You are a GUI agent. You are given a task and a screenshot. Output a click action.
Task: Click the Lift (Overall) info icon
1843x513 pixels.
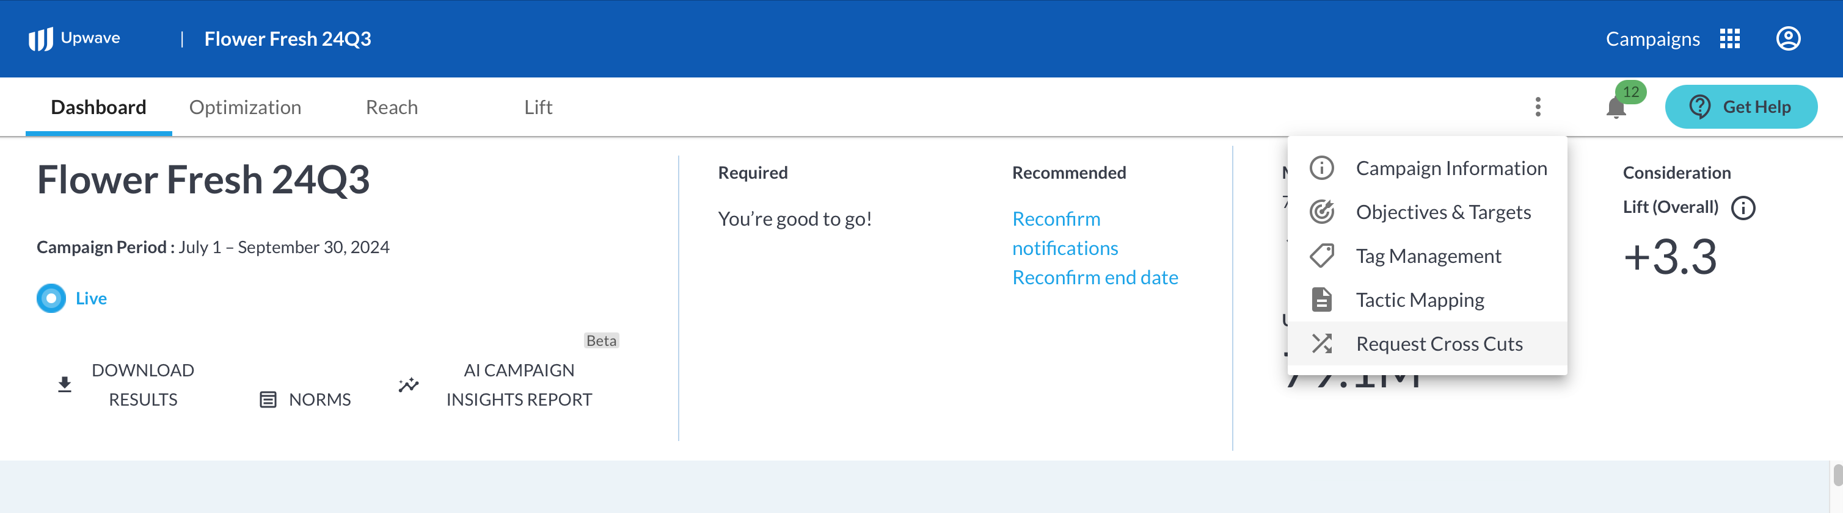click(x=1743, y=208)
